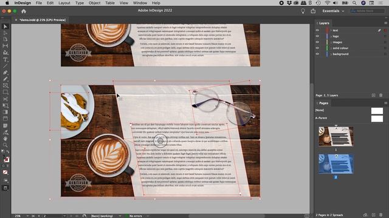Screen dimensions: 389x218
Task: Delete selected layer with trash icon
Action: (x=381, y=95)
